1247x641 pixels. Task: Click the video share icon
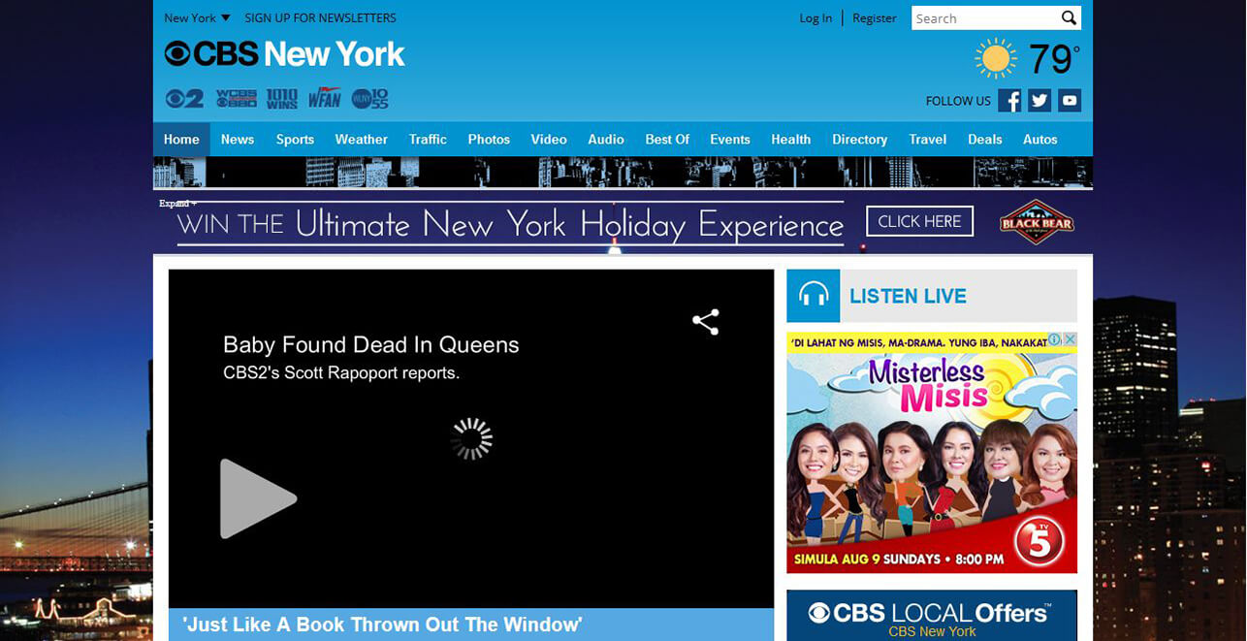pos(706,323)
